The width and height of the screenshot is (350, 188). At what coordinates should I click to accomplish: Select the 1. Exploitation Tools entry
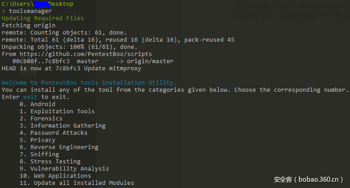click(57, 111)
